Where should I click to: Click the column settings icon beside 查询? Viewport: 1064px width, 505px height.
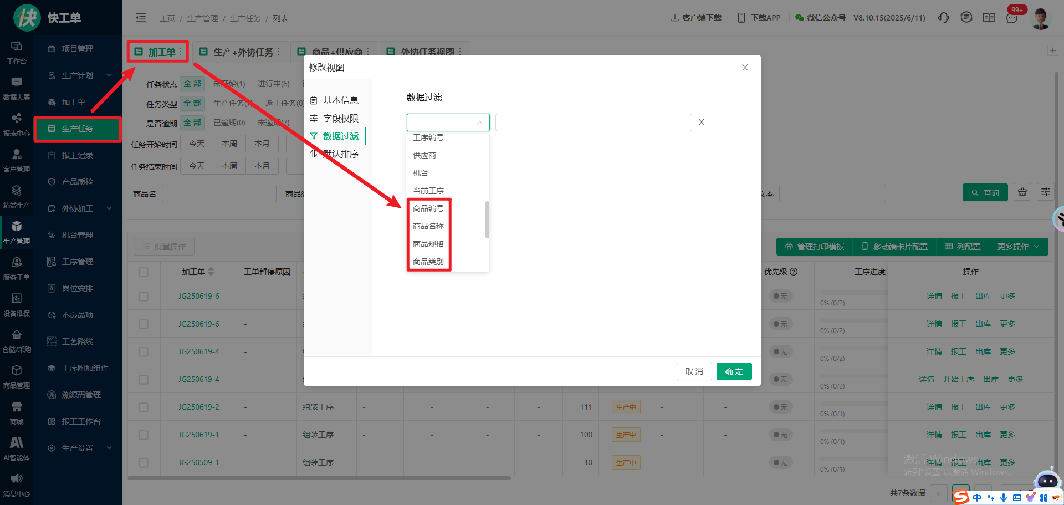pyautogui.click(x=1045, y=192)
